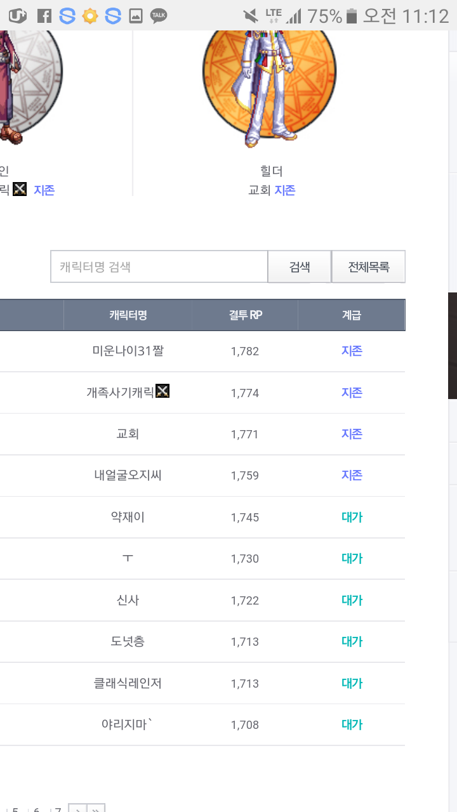Select the 클래식레인저 character entry
The image size is (457, 812).
point(128,683)
